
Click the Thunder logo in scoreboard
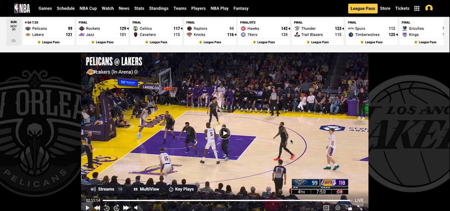click(x=297, y=28)
